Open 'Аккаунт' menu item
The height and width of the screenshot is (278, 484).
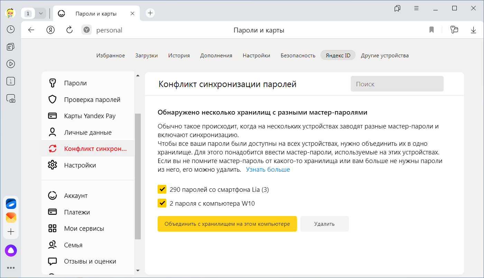click(88, 196)
